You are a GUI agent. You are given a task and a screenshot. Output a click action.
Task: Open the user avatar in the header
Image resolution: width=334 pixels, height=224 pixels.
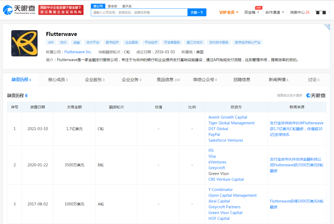tap(321, 12)
